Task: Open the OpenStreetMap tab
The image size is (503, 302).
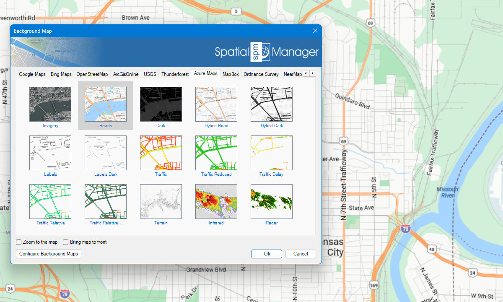Action: pos(92,74)
